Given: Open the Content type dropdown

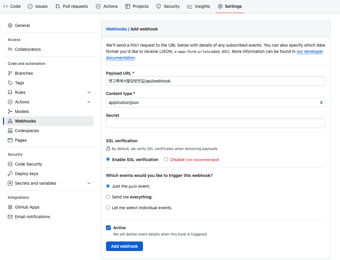Looking at the screenshot, I should [x=215, y=103].
